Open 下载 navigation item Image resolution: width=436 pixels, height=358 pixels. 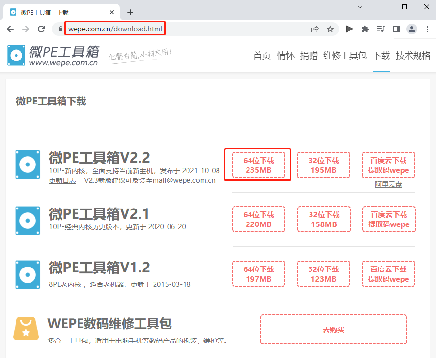pyautogui.click(x=381, y=56)
